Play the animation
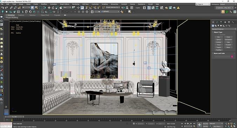Viewport: 237px width, 128px height. tap(188, 123)
